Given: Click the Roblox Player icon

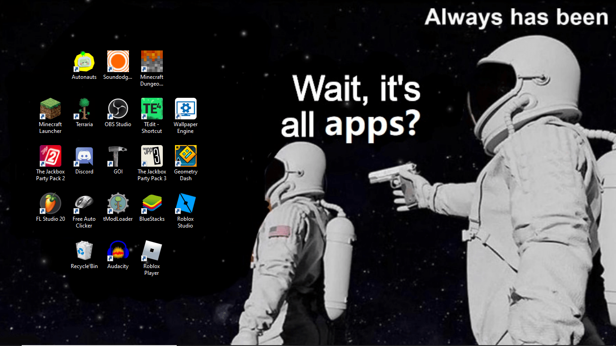Looking at the screenshot, I should pyautogui.click(x=152, y=251).
